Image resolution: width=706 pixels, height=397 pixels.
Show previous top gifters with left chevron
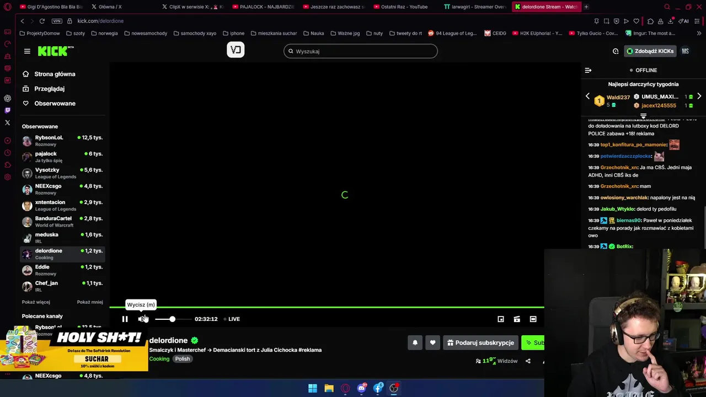coord(587,96)
